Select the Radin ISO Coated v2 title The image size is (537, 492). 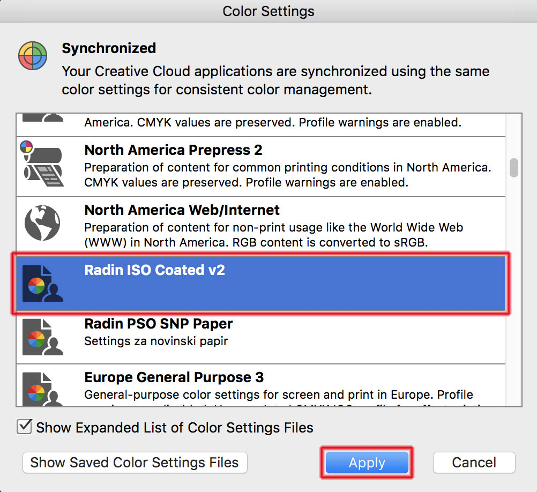pyautogui.click(x=154, y=270)
